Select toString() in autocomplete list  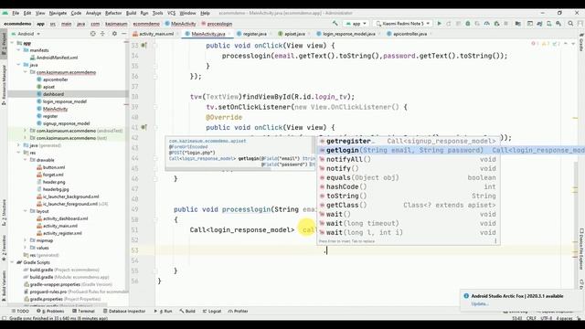click(x=409, y=196)
